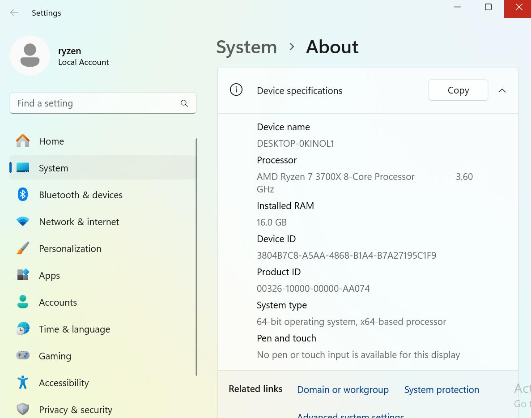Click the Product ID label
Image resolution: width=531 pixels, height=418 pixels.
coord(278,272)
